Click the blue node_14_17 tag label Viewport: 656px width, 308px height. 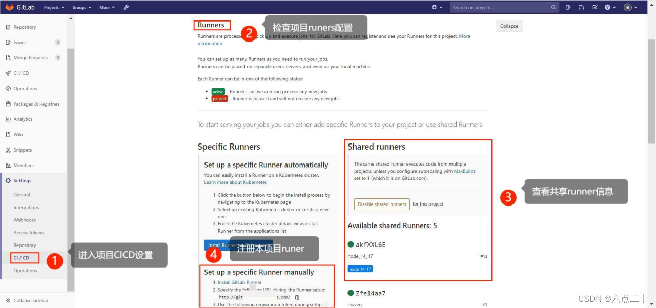click(x=360, y=269)
